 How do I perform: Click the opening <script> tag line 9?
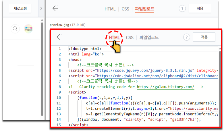pyautogui.click(x=77, y=92)
